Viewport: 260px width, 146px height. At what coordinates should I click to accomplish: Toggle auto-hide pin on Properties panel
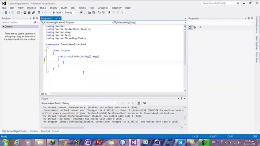(249, 18)
